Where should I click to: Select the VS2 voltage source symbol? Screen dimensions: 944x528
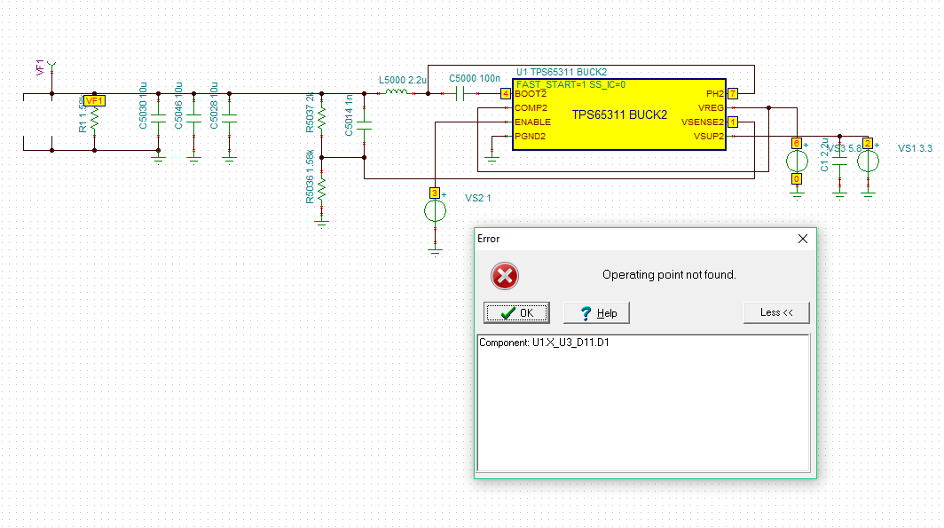point(436,210)
